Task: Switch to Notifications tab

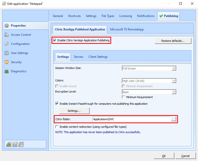Action: click(146, 16)
